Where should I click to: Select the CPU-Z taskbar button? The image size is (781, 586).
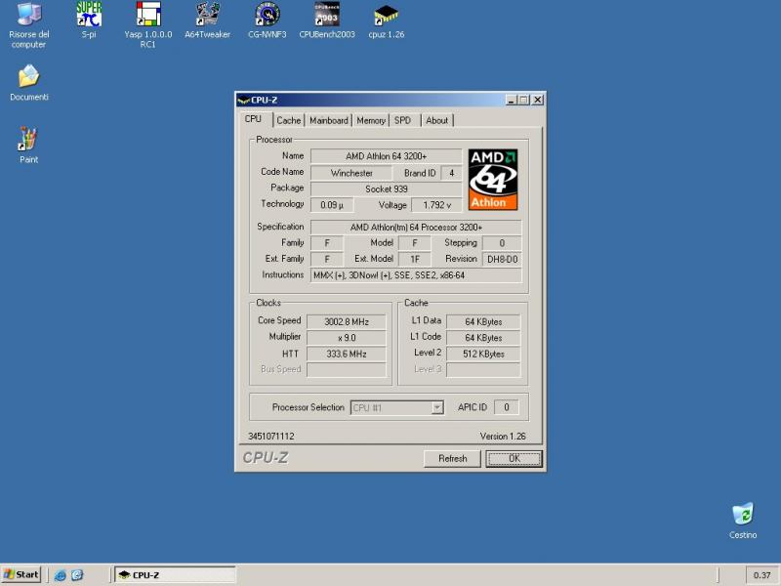click(175, 575)
